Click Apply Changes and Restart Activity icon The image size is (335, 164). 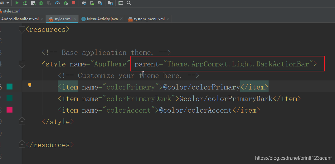pyautogui.click(x=25, y=3)
